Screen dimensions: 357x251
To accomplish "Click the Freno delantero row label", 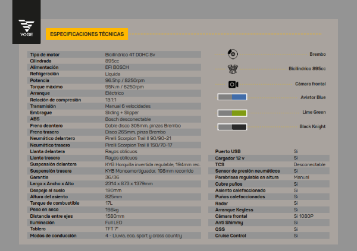I will pyautogui.click(x=46, y=126).
